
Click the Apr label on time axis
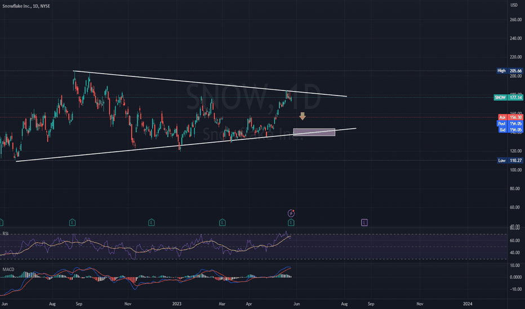(x=249, y=303)
